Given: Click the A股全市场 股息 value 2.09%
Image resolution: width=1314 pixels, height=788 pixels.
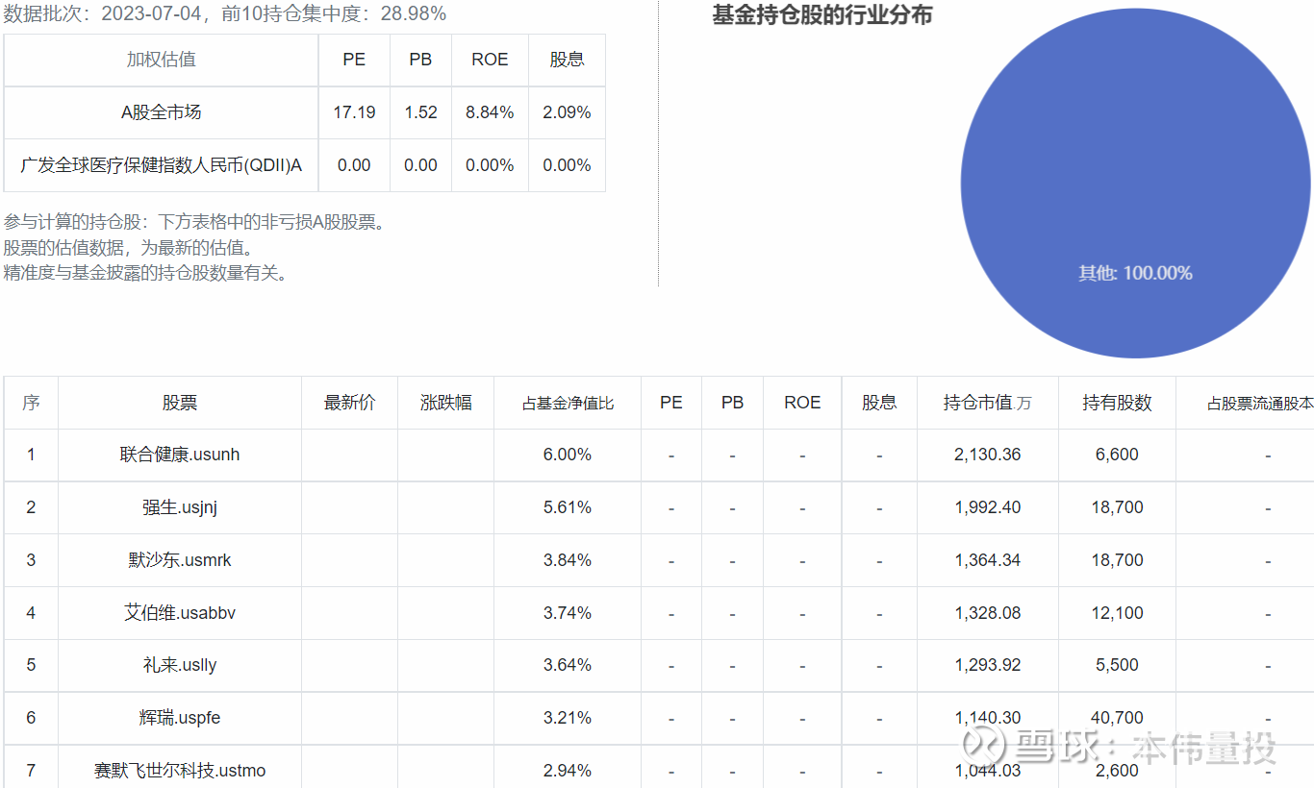Looking at the screenshot, I should tap(567, 112).
